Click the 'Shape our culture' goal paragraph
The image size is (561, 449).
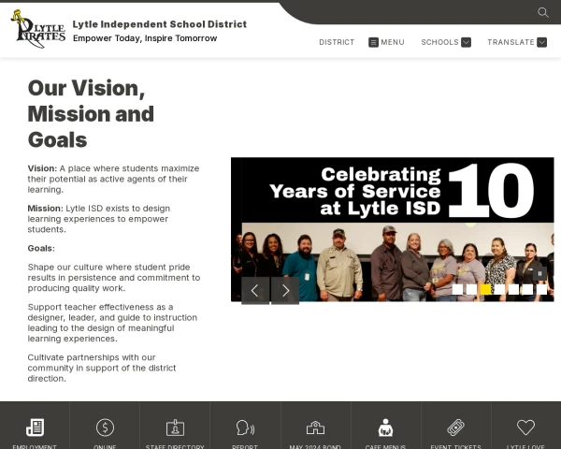114,278
